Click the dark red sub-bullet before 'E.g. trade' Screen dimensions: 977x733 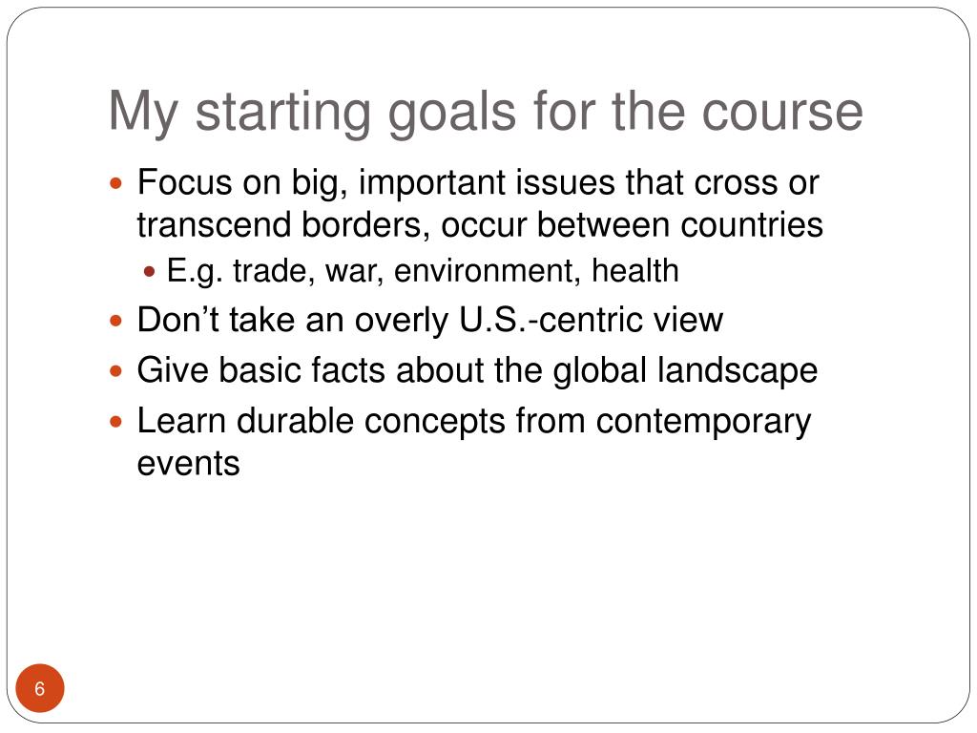click(149, 272)
